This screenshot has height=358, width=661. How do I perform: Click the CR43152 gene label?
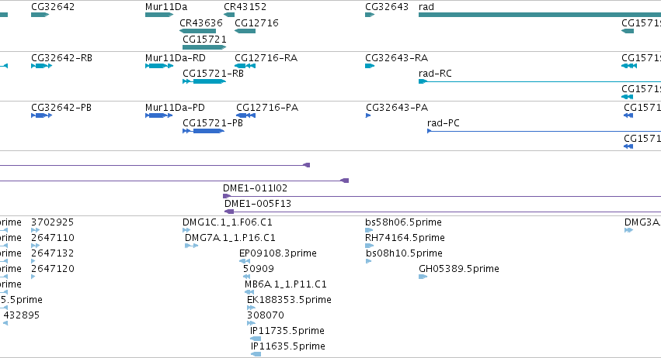click(245, 7)
